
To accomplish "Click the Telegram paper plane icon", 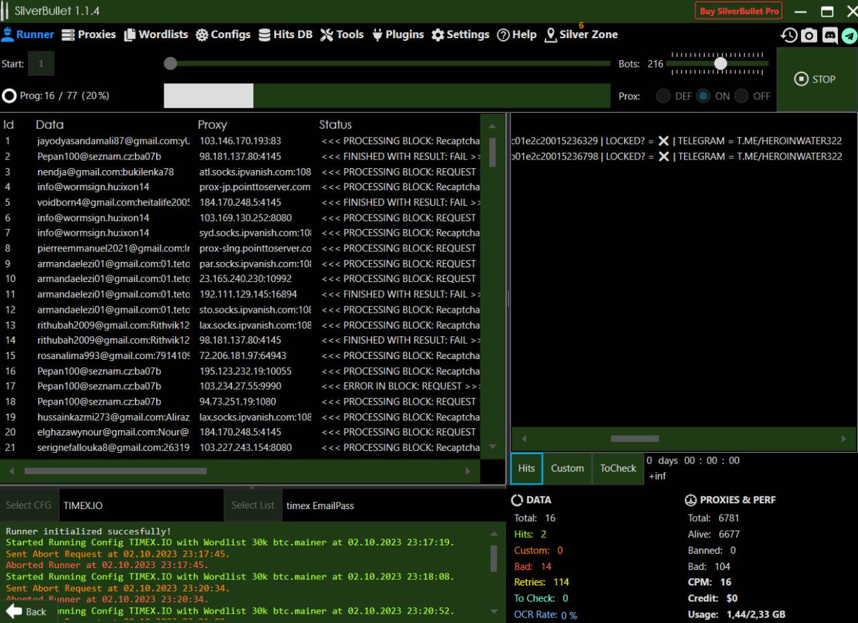I will [x=849, y=36].
